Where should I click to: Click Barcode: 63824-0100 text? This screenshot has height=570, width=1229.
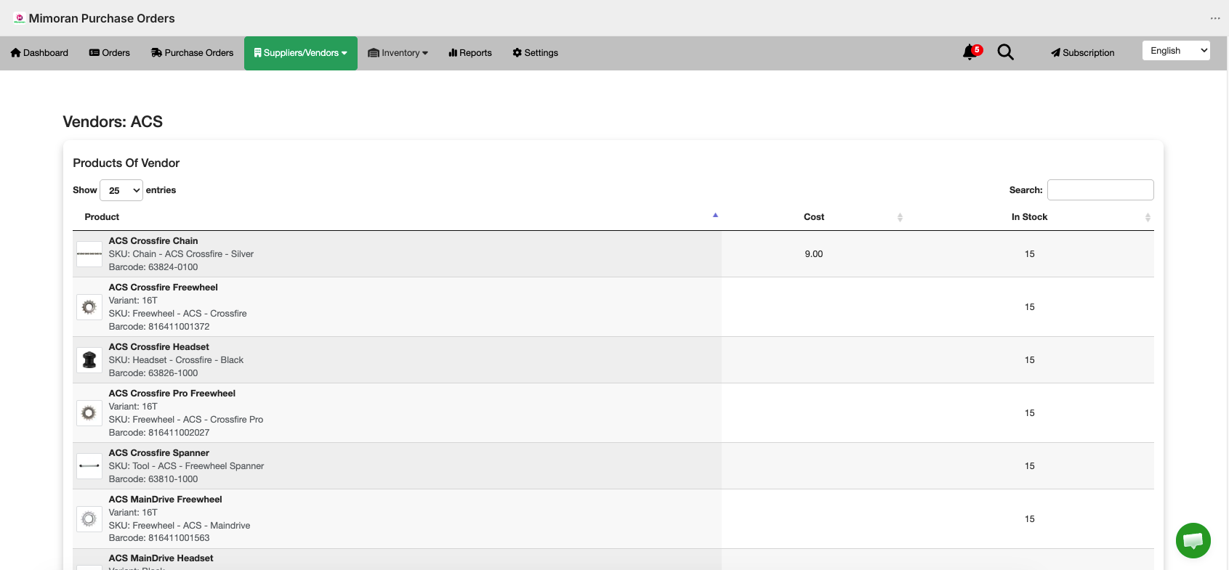tap(153, 267)
